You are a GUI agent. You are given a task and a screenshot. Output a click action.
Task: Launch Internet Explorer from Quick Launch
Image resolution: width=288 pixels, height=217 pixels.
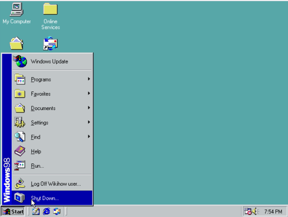(46, 211)
